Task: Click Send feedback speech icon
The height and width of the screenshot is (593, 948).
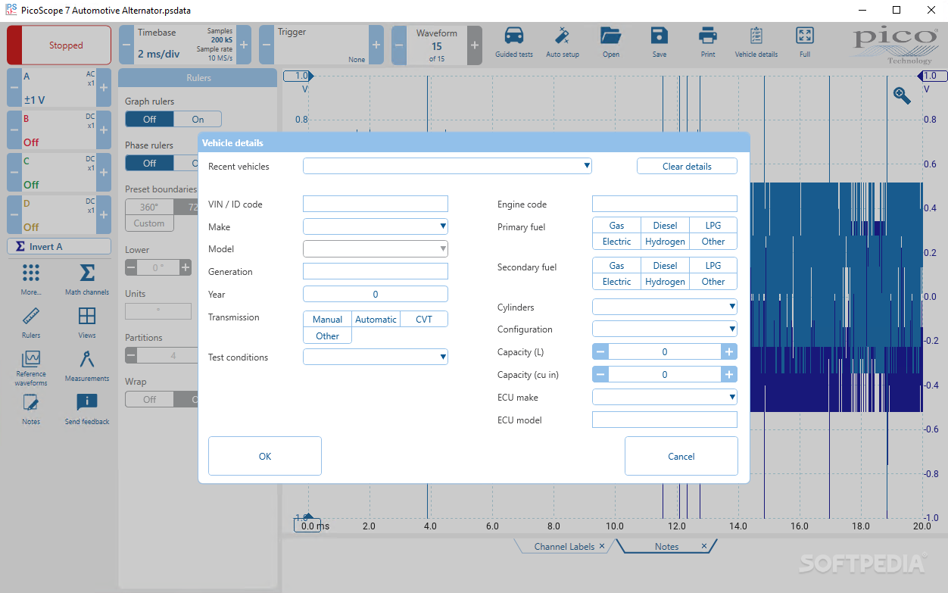Action: pyautogui.click(x=87, y=403)
